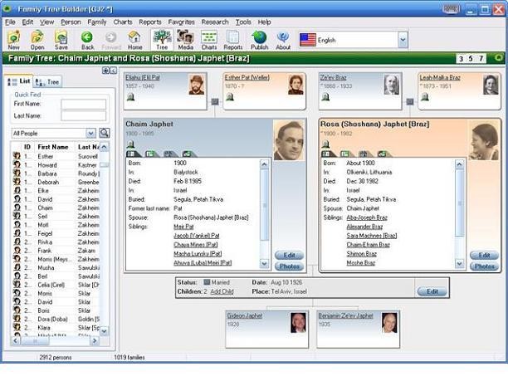
Task: Click in the Last Name quick find field
Action: click(x=84, y=115)
